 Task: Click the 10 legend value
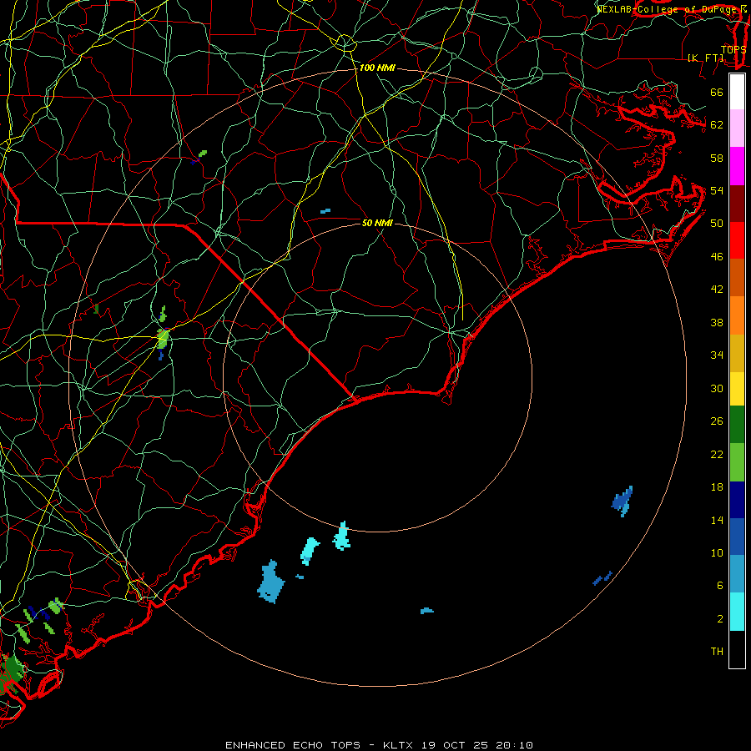point(717,552)
